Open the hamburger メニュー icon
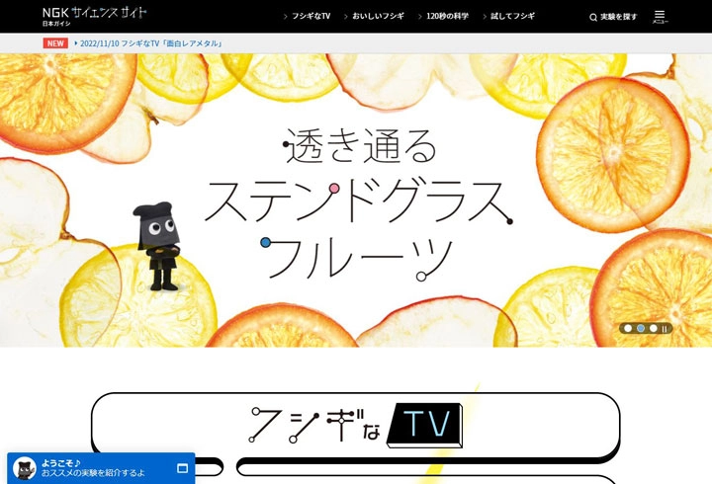Screen dimensions: 712x484 [660, 16]
